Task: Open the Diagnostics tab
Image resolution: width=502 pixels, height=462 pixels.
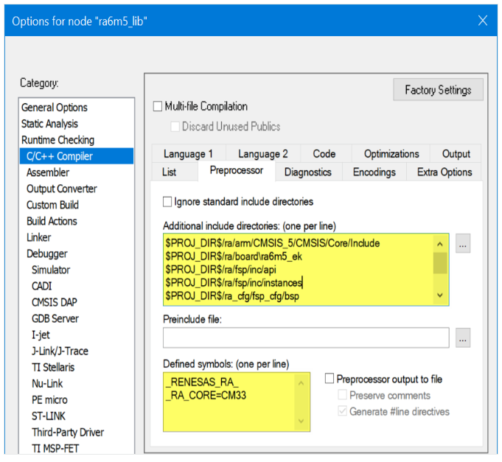Action: click(x=308, y=172)
